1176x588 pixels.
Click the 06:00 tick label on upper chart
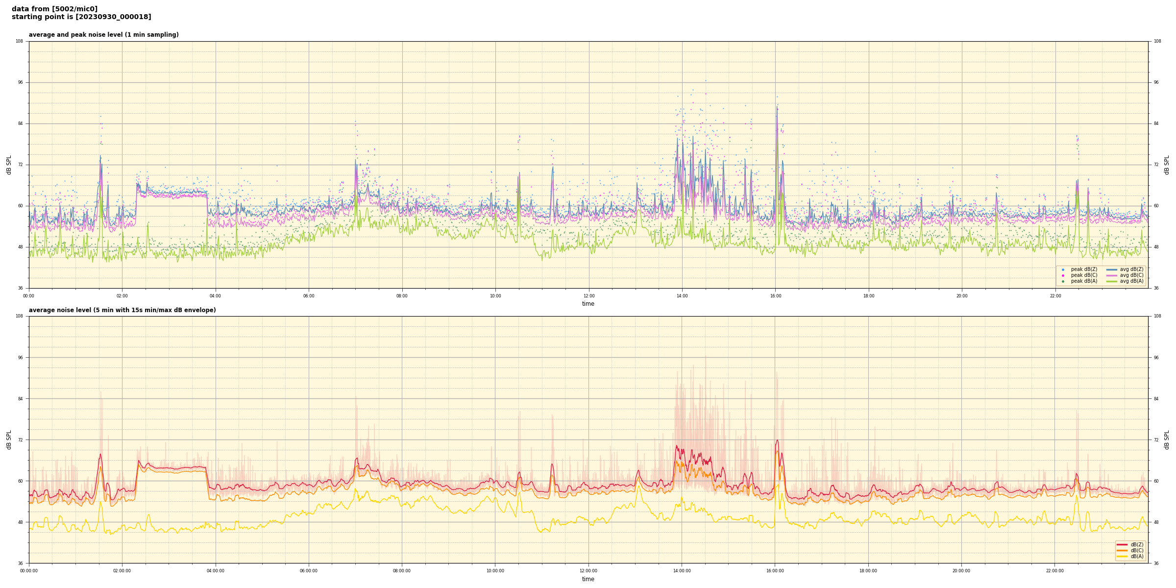(309, 296)
